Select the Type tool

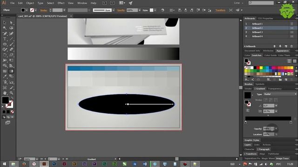pyautogui.click(x=5, y=39)
